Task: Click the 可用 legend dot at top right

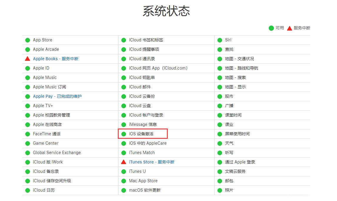Action: 271,28
